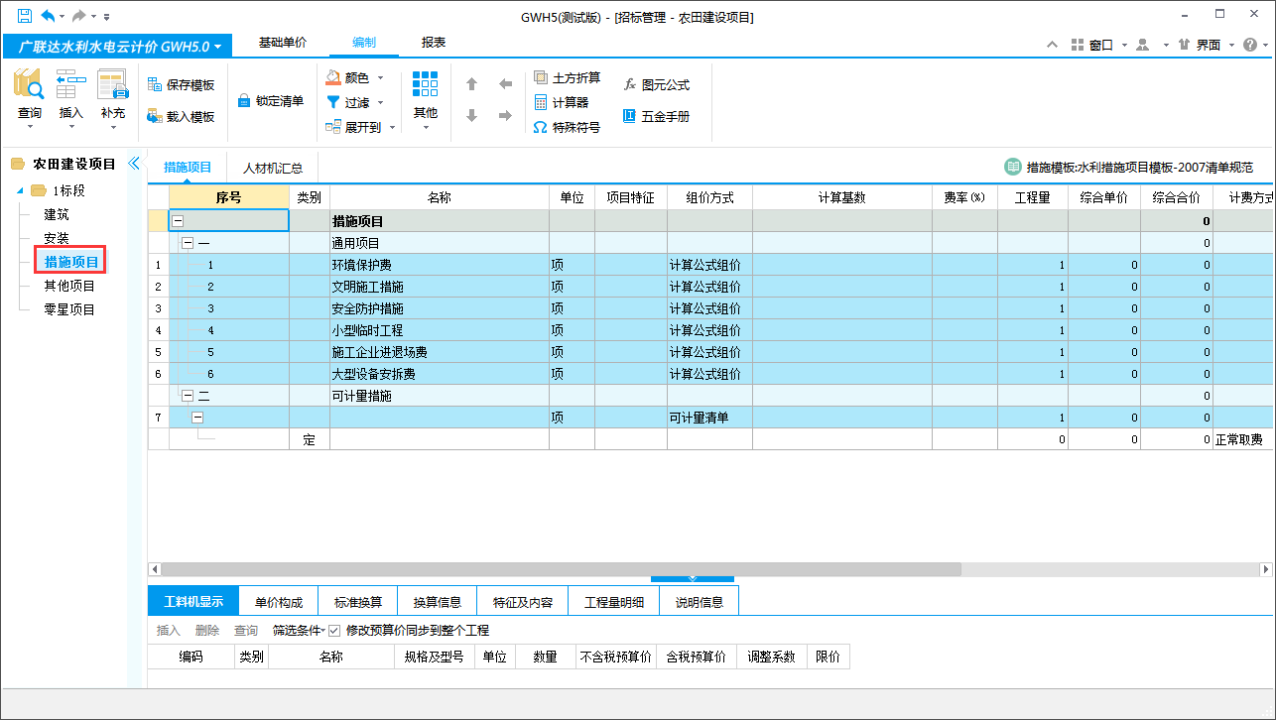The image size is (1276, 720).
Task: Open the 特征及内容 bottom tab
Action: (522, 602)
